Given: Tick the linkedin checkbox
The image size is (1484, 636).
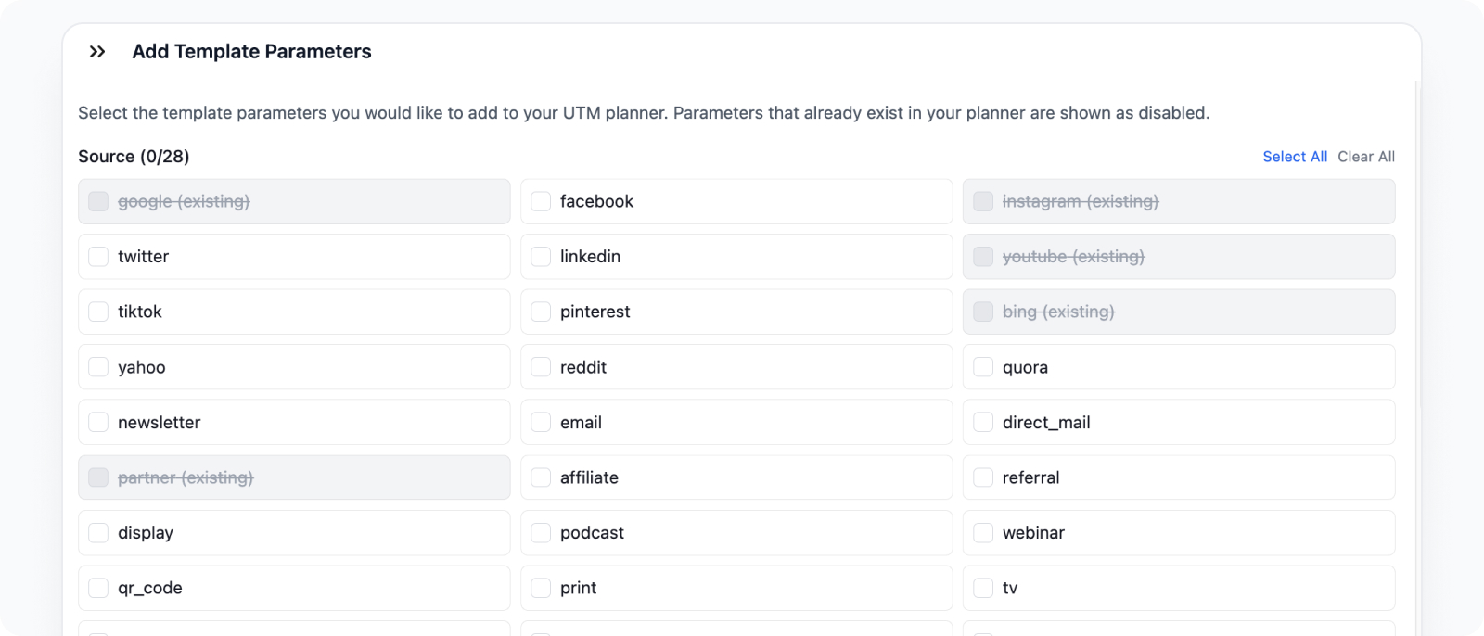Looking at the screenshot, I should (x=541, y=257).
